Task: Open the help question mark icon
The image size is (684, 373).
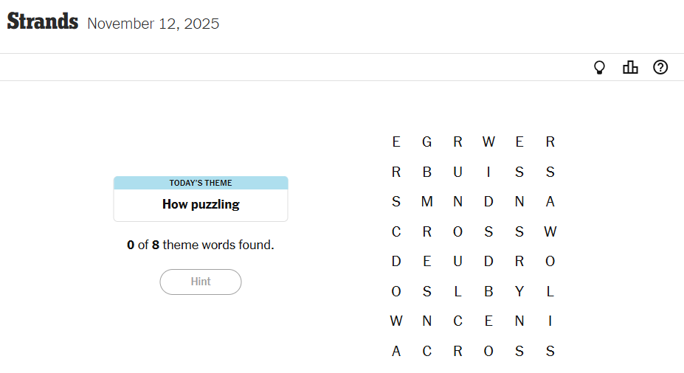Action: tap(660, 68)
